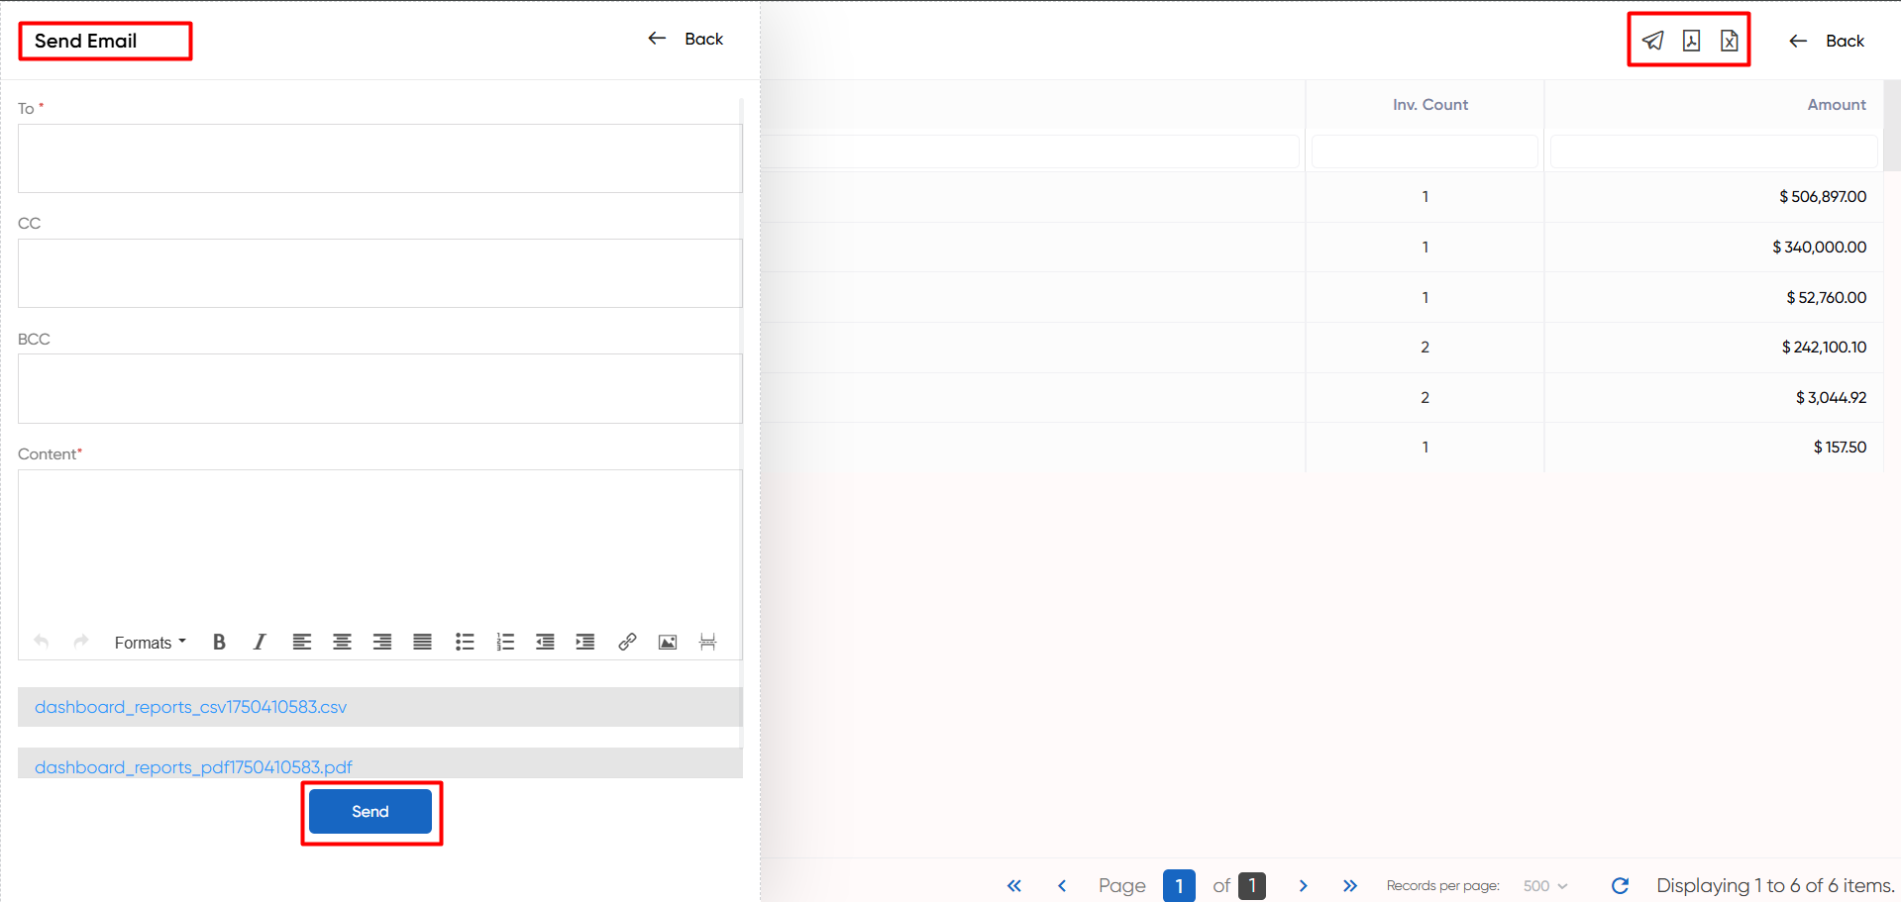The width and height of the screenshot is (1901, 902).
Task: Open dashboard_reports_csv1750410583.csv attachment
Action: [190, 707]
